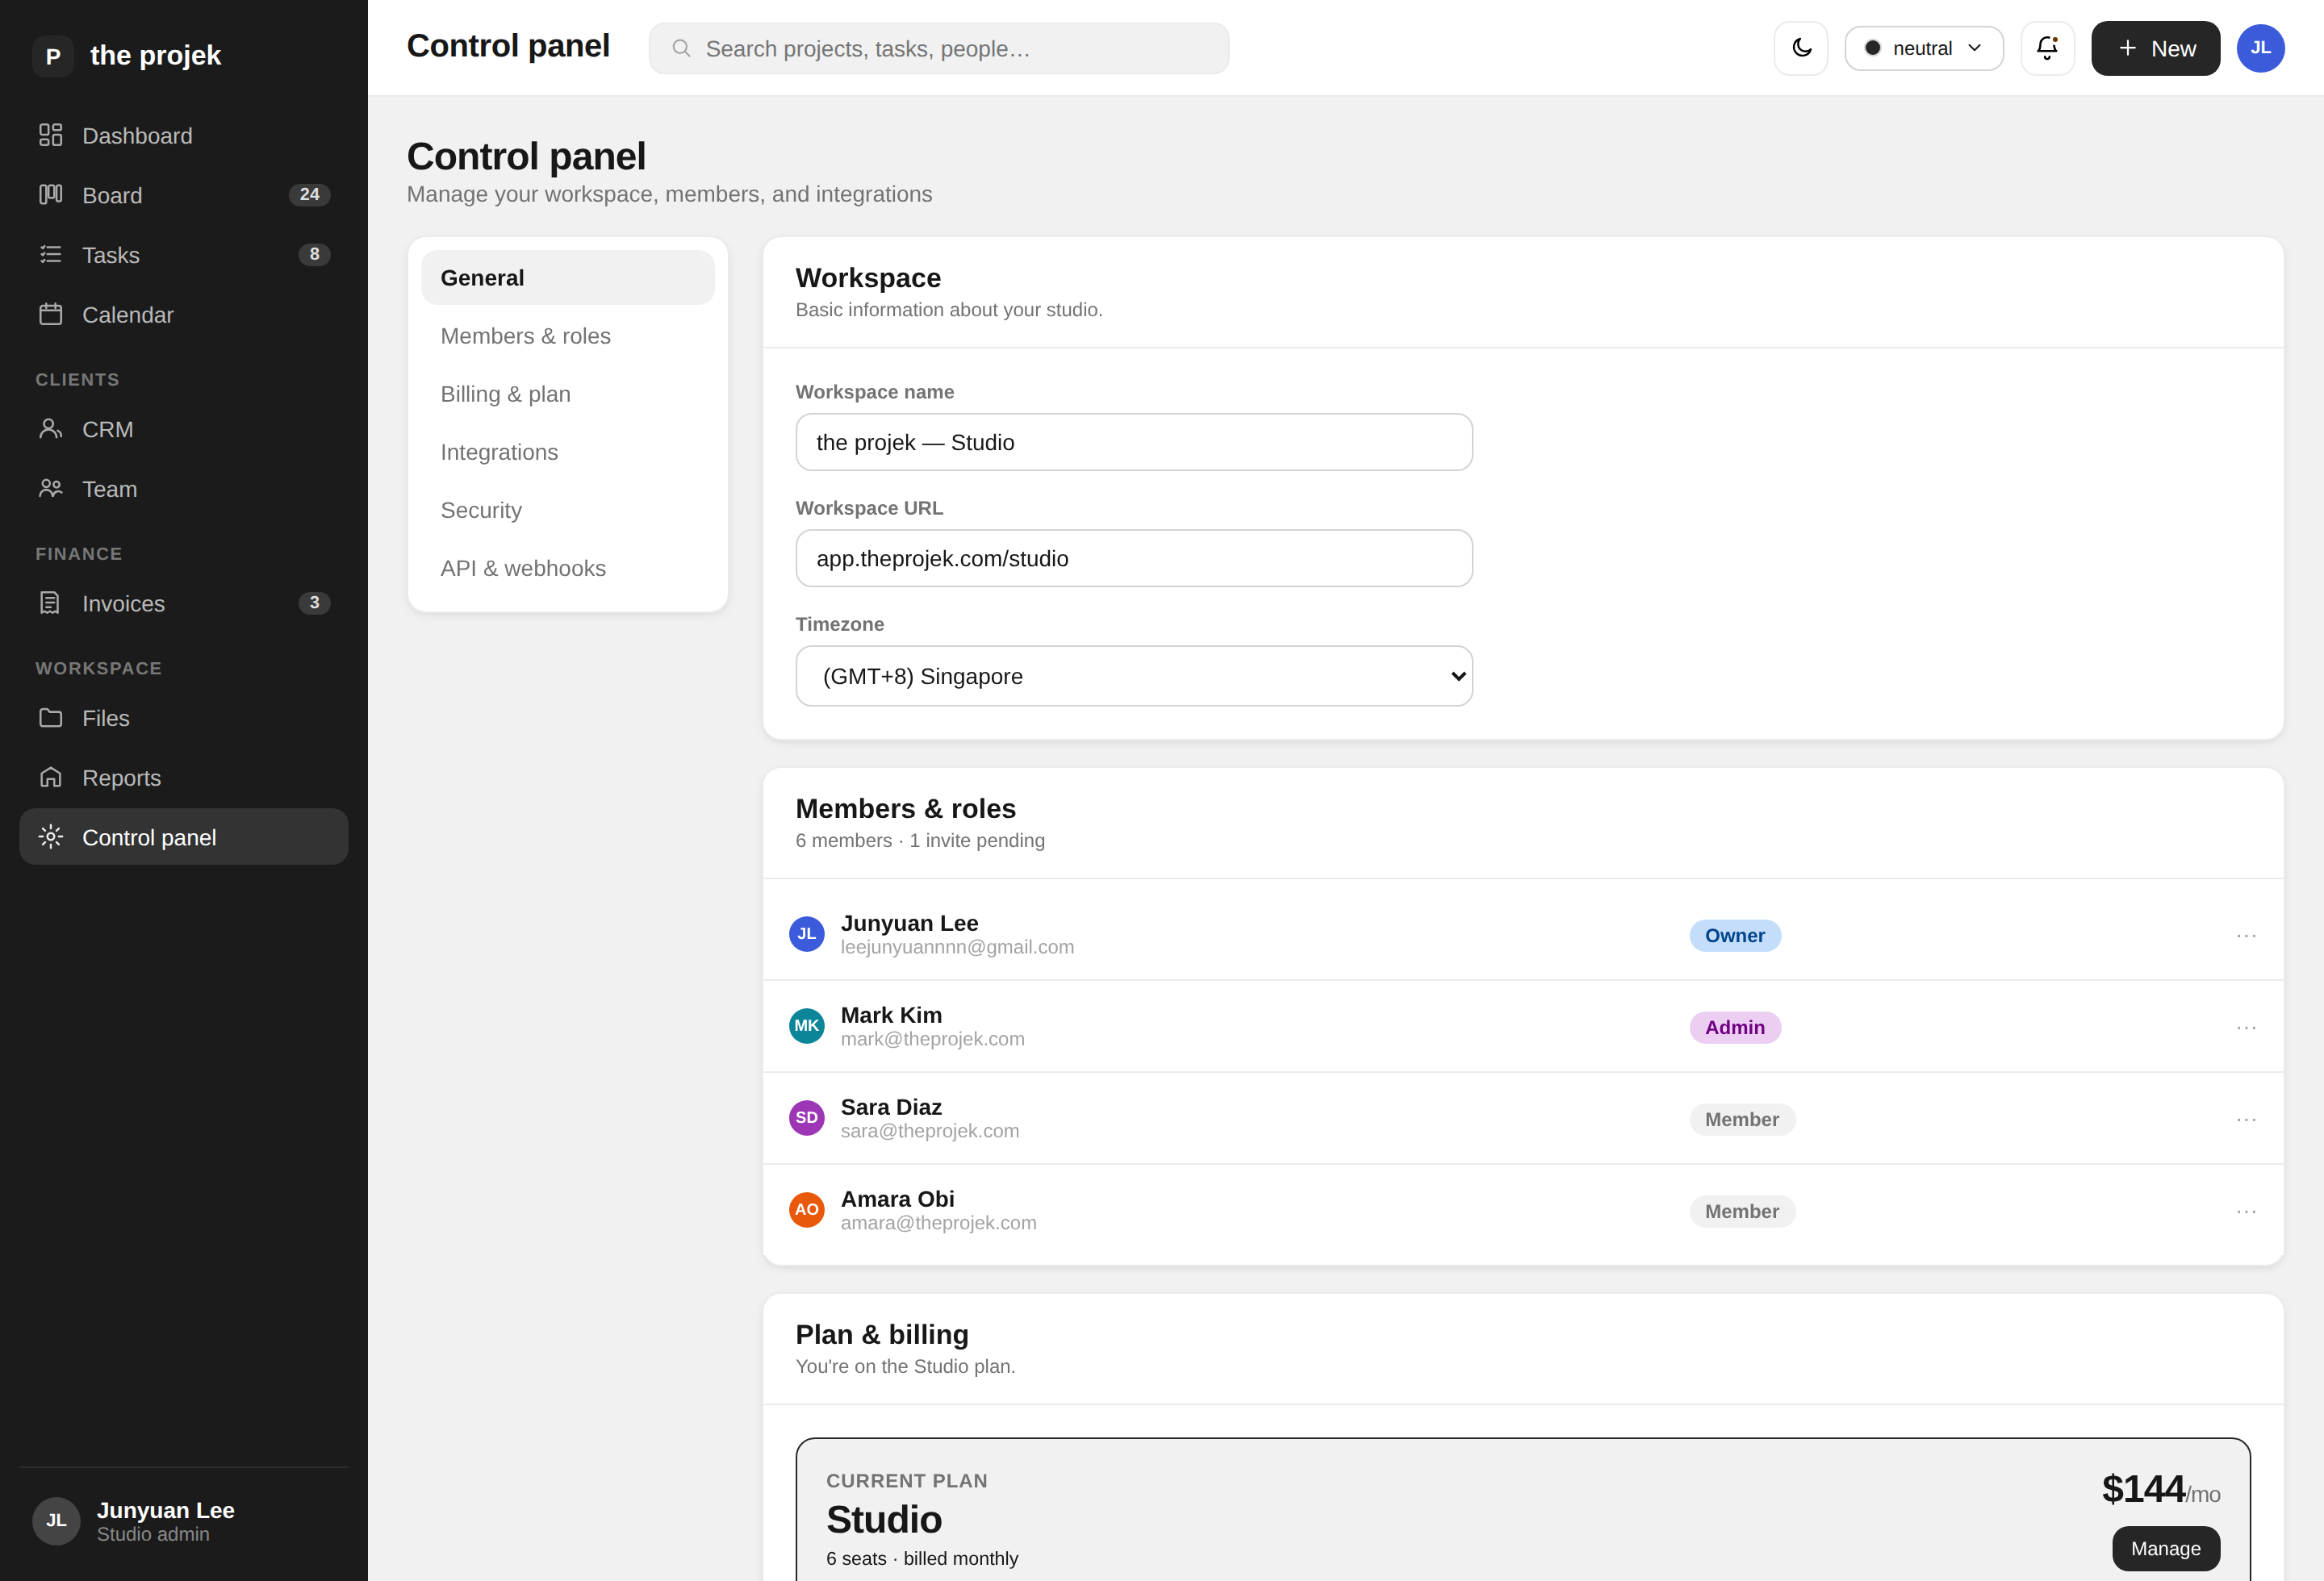Click the Manage plan button
The image size is (2324, 1581).
[x=2165, y=1548]
